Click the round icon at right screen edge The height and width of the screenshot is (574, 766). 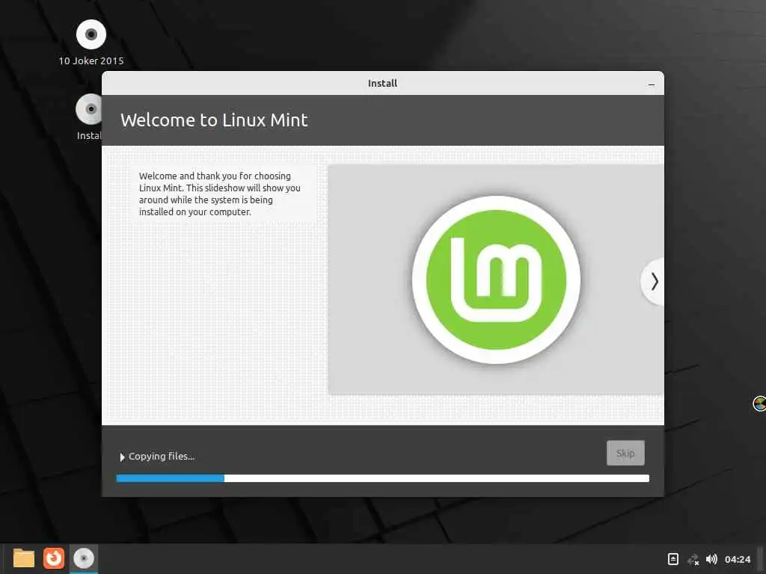(x=760, y=404)
